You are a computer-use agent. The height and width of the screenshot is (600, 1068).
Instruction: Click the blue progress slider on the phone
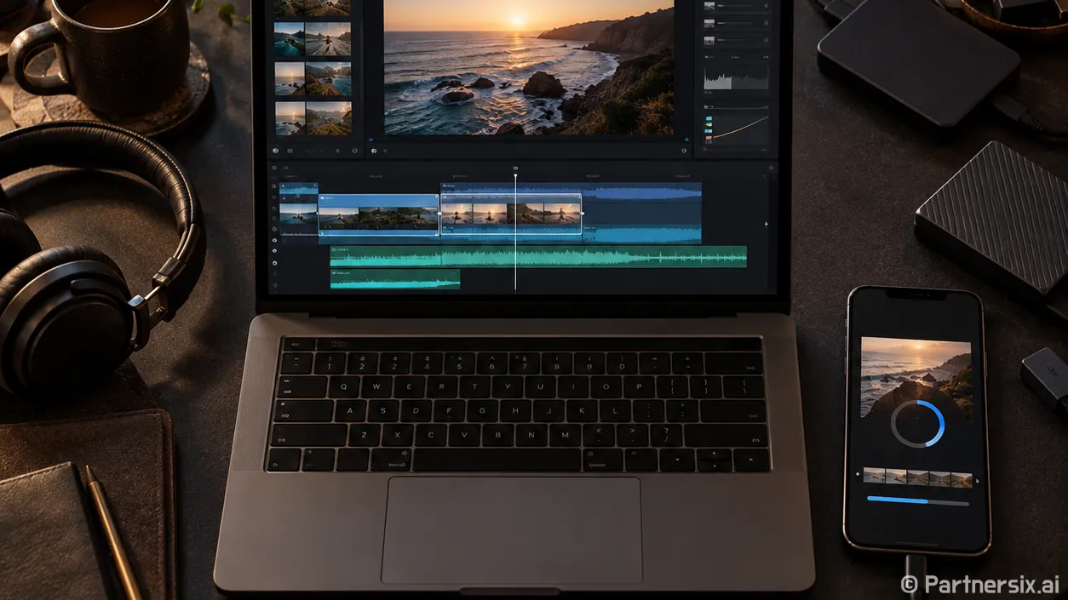click(x=917, y=500)
